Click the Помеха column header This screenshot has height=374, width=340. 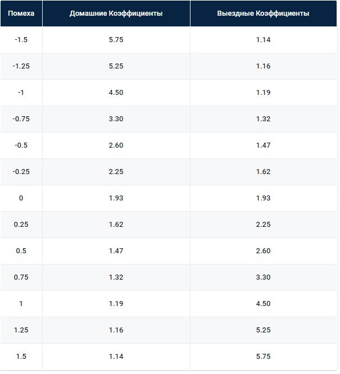click(21, 13)
